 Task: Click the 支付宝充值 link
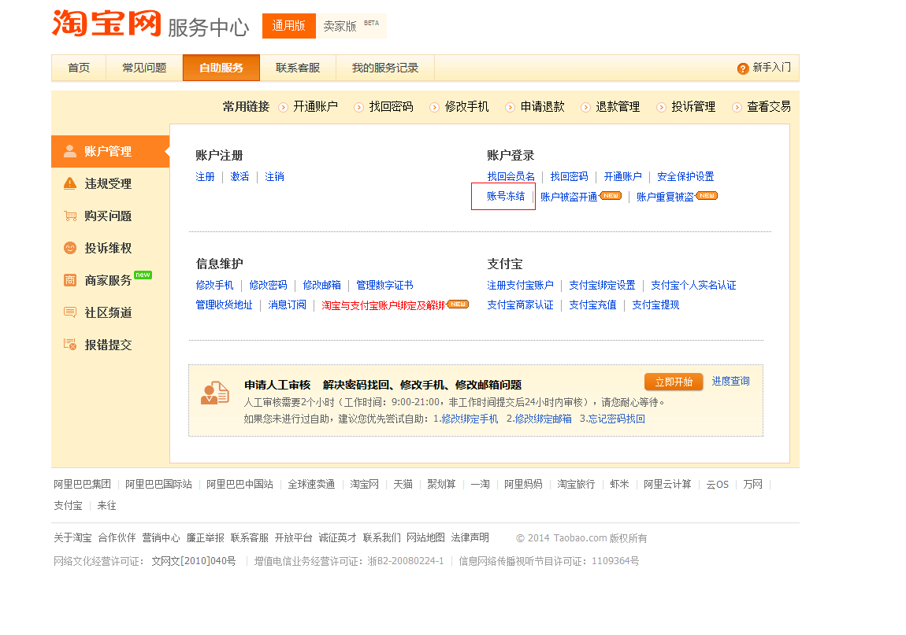tap(592, 305)
